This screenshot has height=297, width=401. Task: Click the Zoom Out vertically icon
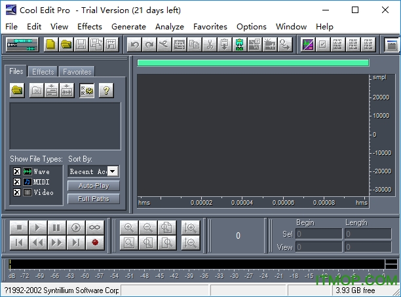(x=191, y=242)
